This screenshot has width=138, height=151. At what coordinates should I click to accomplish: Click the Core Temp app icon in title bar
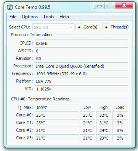tap(10, 7)
